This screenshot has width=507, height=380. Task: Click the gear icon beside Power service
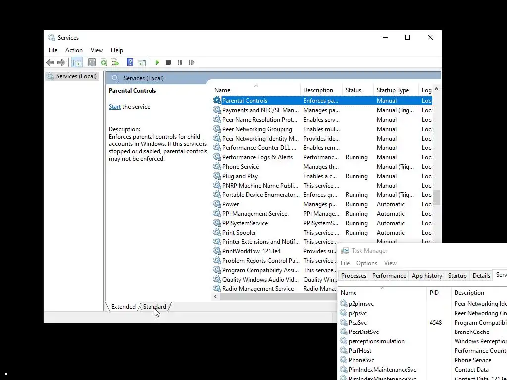217,204
